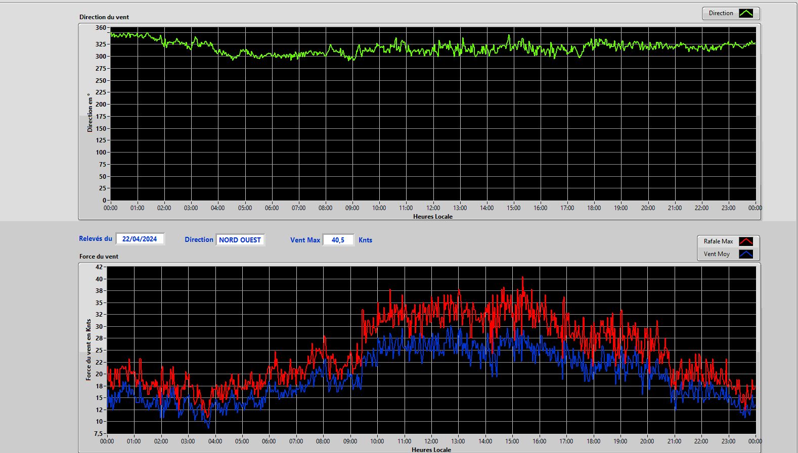
Task: Click the Direction en ° axis title
Action: [x=90, y=113]
